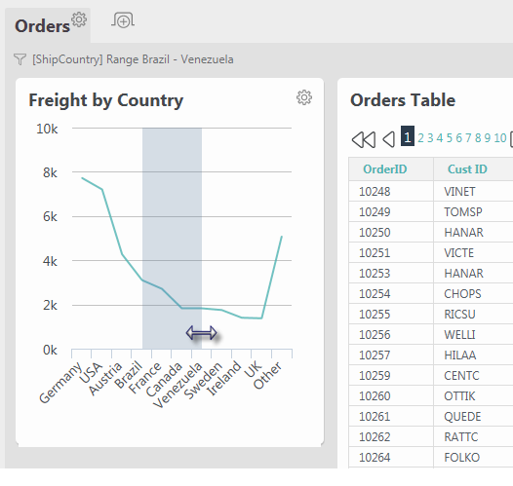Open the Orders tab settings gear
The height and width of the screenshot is (486, 513).
[79, 19]
